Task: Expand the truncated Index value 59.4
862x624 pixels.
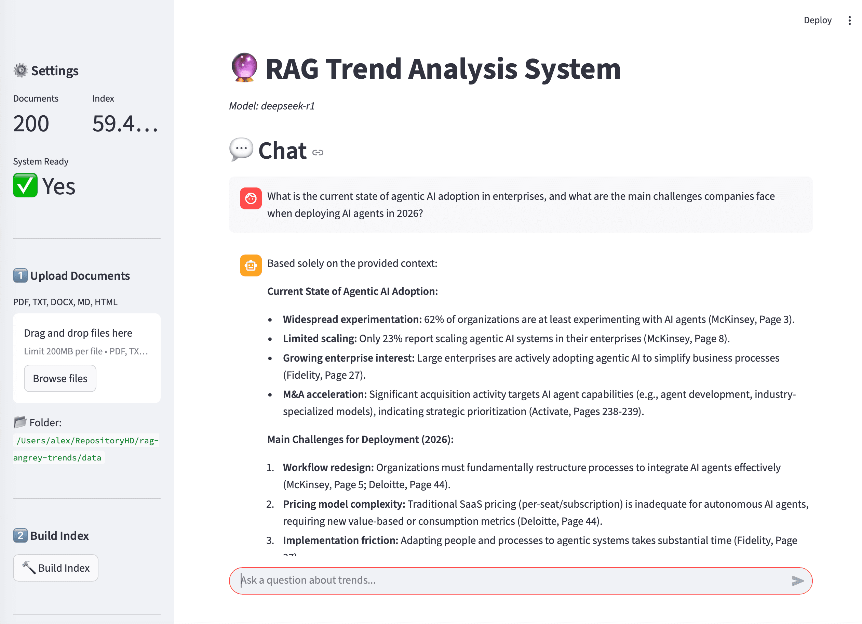Action: pyautogui.click(x=125, y=122)
